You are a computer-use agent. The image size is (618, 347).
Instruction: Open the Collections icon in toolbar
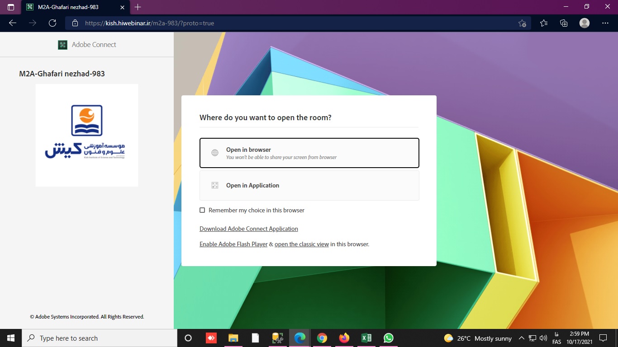[x=564, y=23]
